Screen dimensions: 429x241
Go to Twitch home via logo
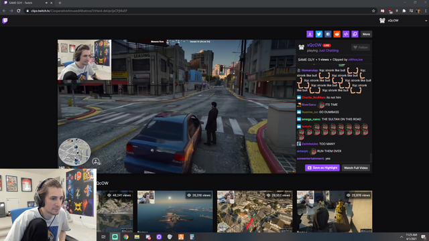click(x=5, y=21)
